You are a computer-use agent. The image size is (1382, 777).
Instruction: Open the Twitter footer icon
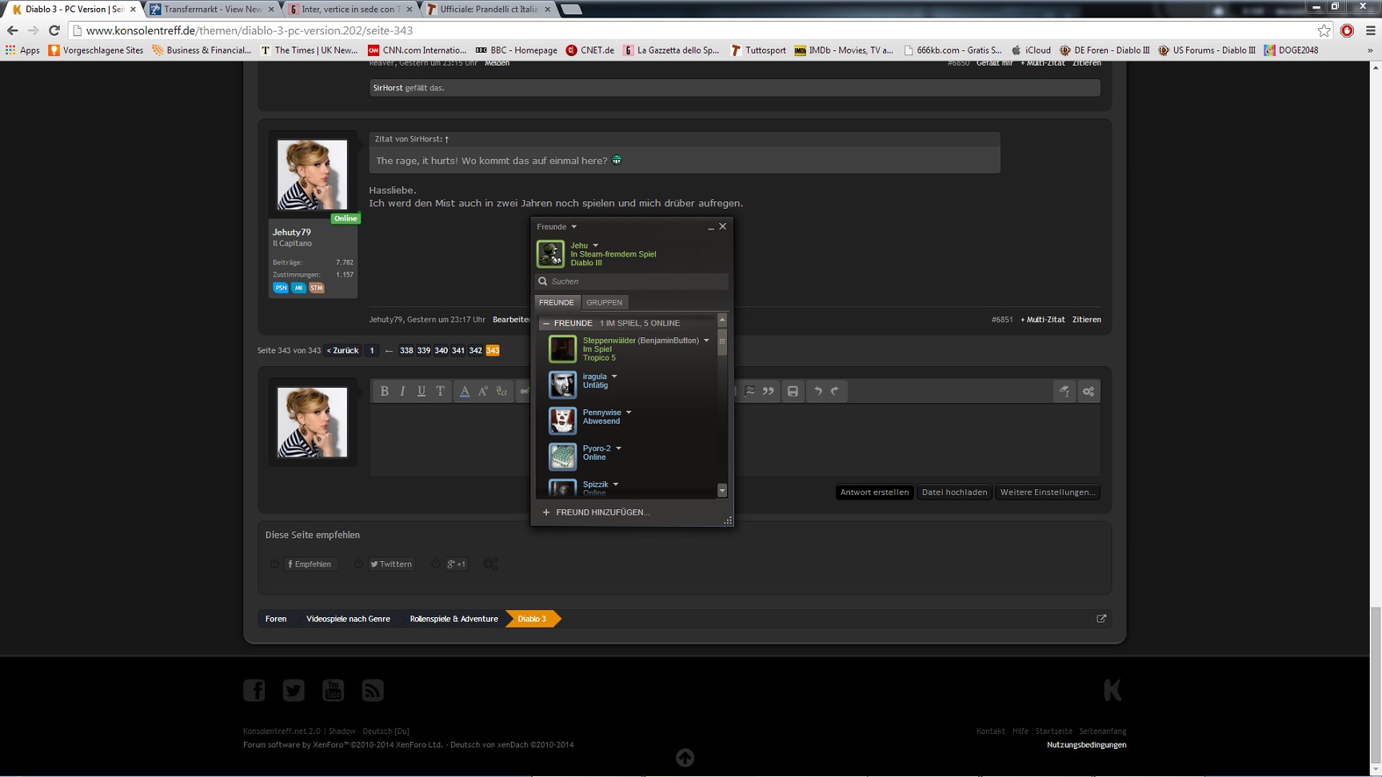(x=294, y=690)
